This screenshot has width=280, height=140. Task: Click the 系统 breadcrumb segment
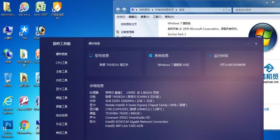[x=182, y=10]
